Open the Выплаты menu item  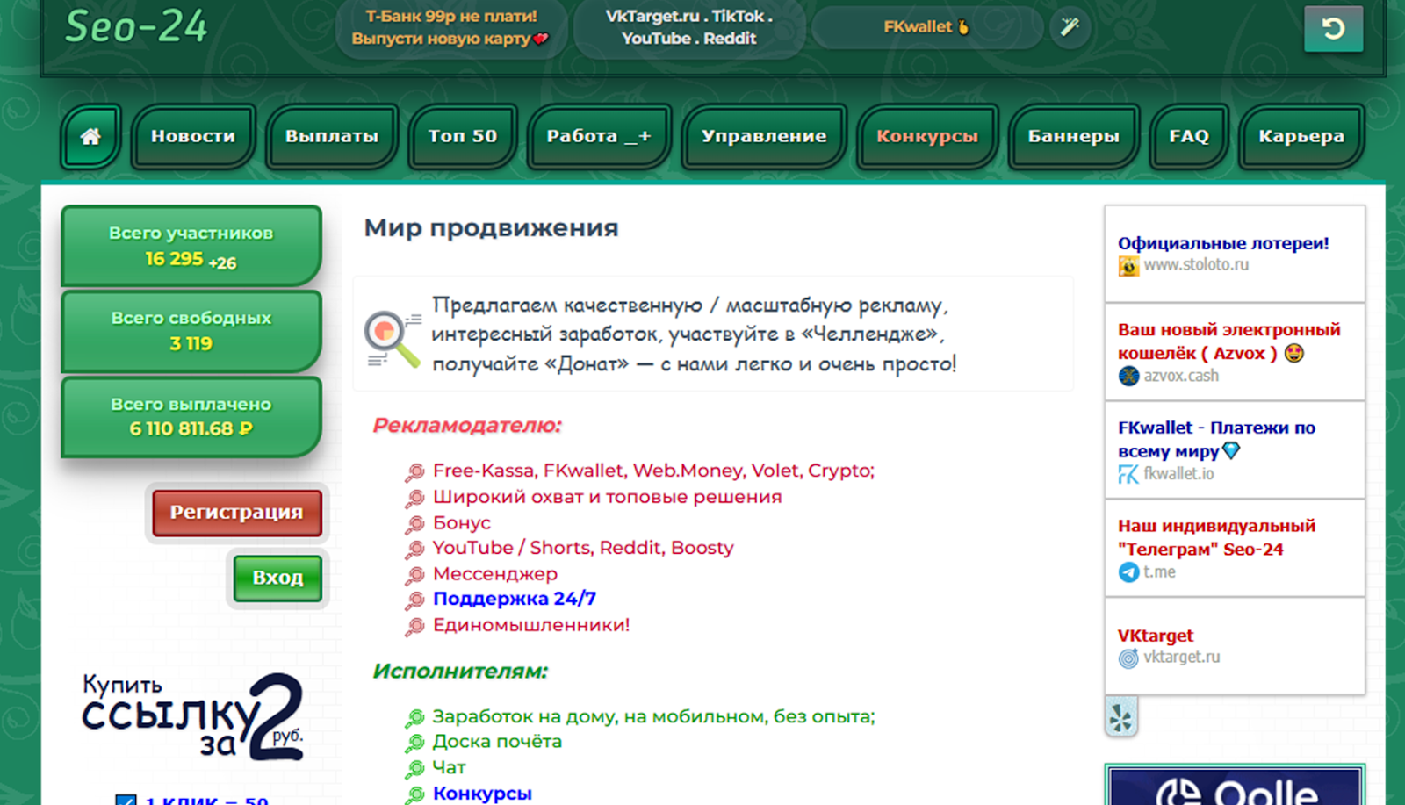pos(332,136)
